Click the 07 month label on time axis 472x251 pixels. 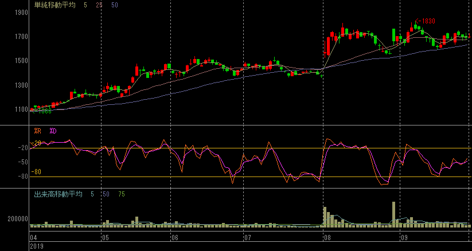(247, 237)
